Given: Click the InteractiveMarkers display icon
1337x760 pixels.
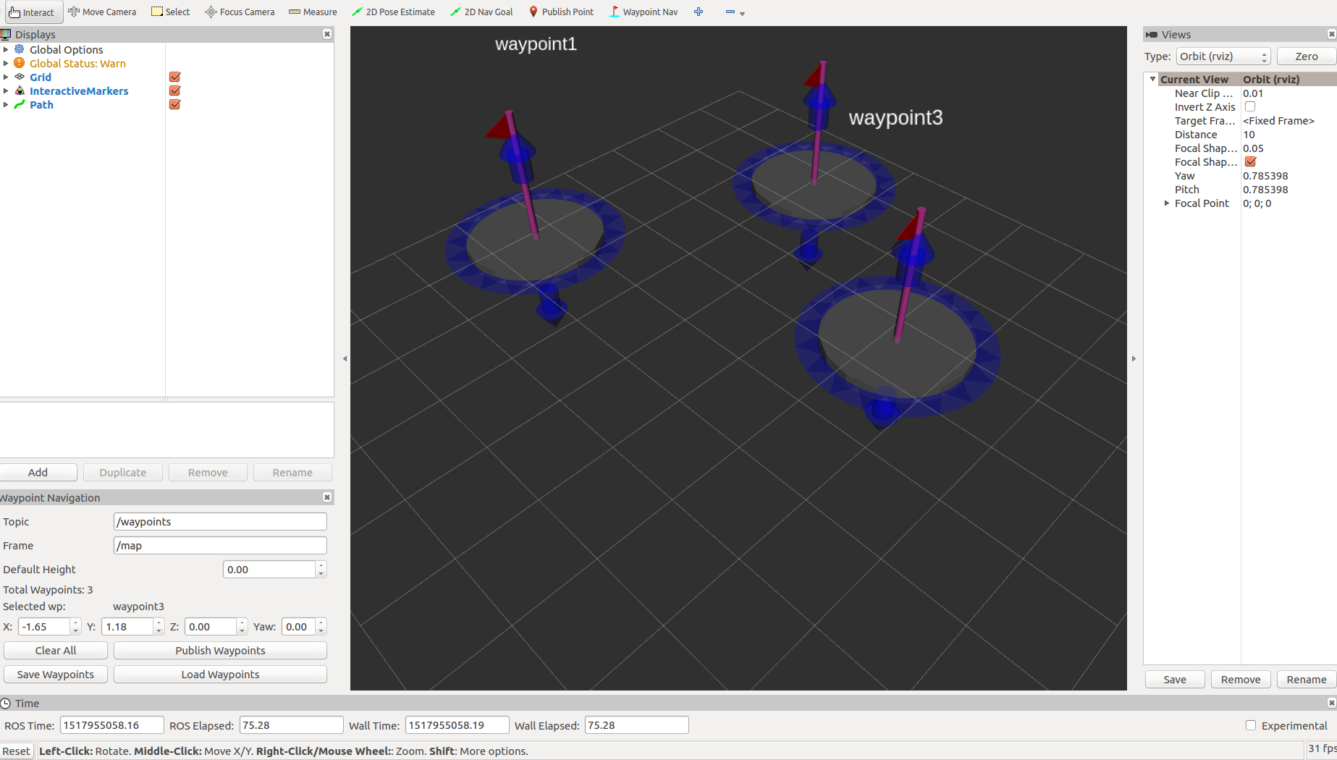Looking at the screenshot, I should (x=20, y=90).
